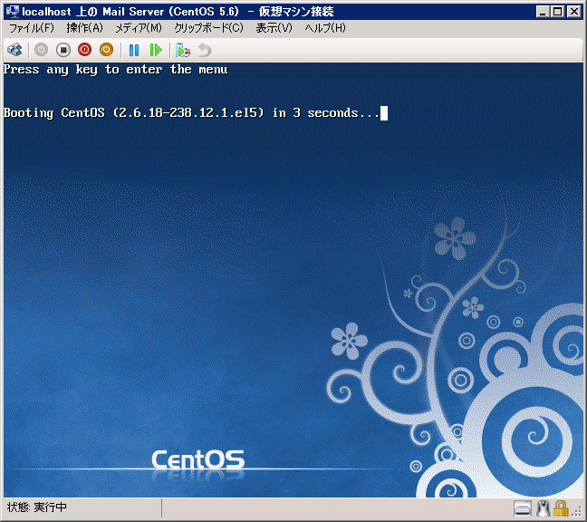Viewport: 587px width, 522px height.
Task: Click the mouse status icon
Action: point(543,509)
